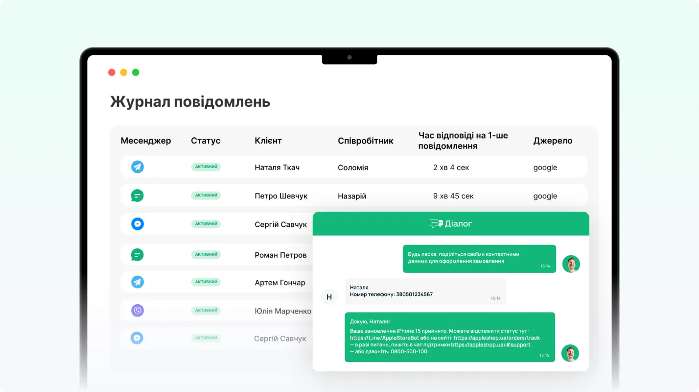Screen dimensions: 699x392
Task: Select the client name Наталя Ткач
Action: pyautogui.click(x=277, y=168)
